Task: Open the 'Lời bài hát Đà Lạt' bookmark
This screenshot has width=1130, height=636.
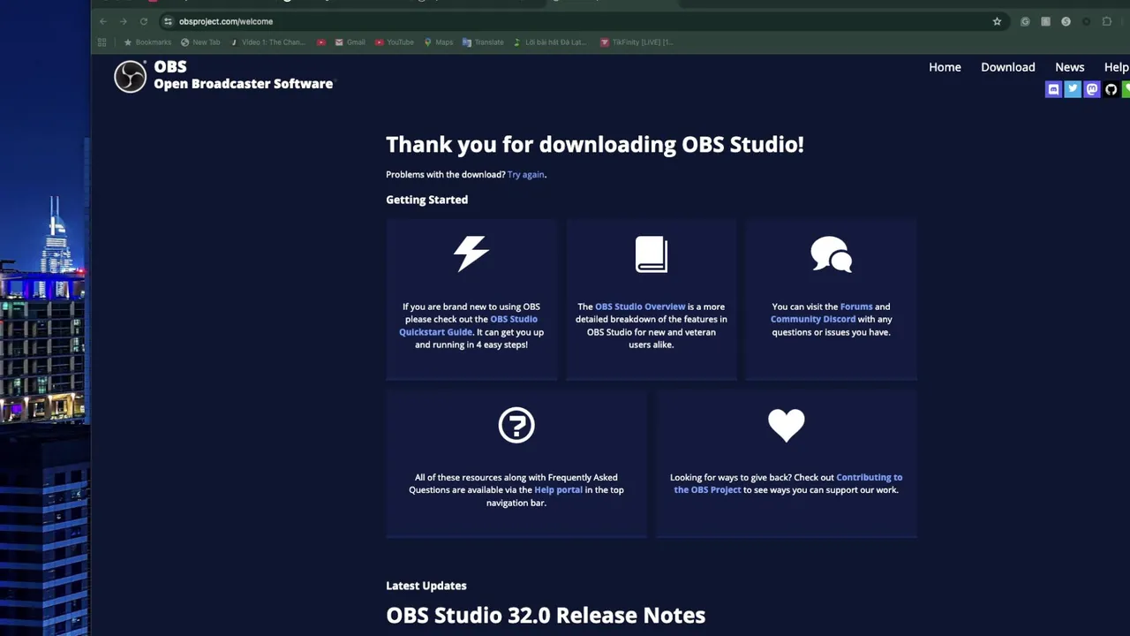Action: 550,42
